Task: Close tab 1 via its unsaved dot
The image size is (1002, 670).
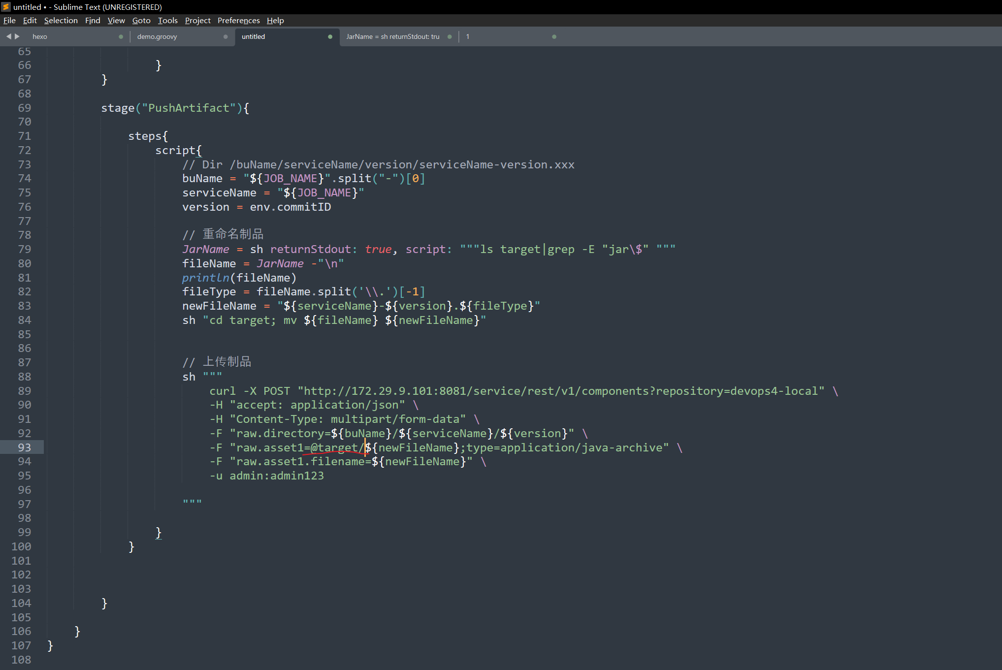Action: (554, 36)
